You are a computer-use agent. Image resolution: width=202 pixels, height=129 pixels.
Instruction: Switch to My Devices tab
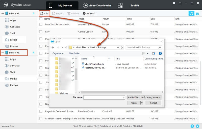tap(62, 5)
